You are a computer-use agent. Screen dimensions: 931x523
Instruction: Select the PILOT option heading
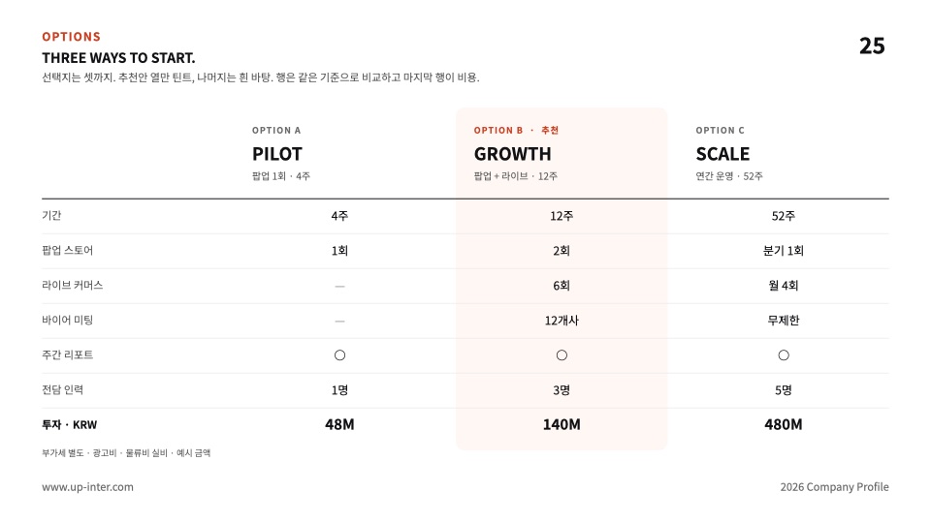click(277, 154)
